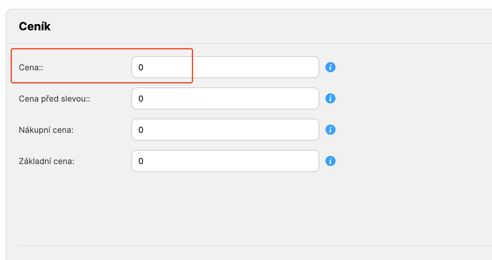Click the Ceník section heading
The width and height of the screenshot is (492, 260).
pos(35,26)
